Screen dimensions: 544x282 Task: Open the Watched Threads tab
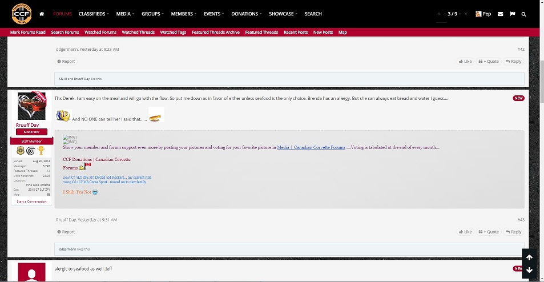coord(138,33)
